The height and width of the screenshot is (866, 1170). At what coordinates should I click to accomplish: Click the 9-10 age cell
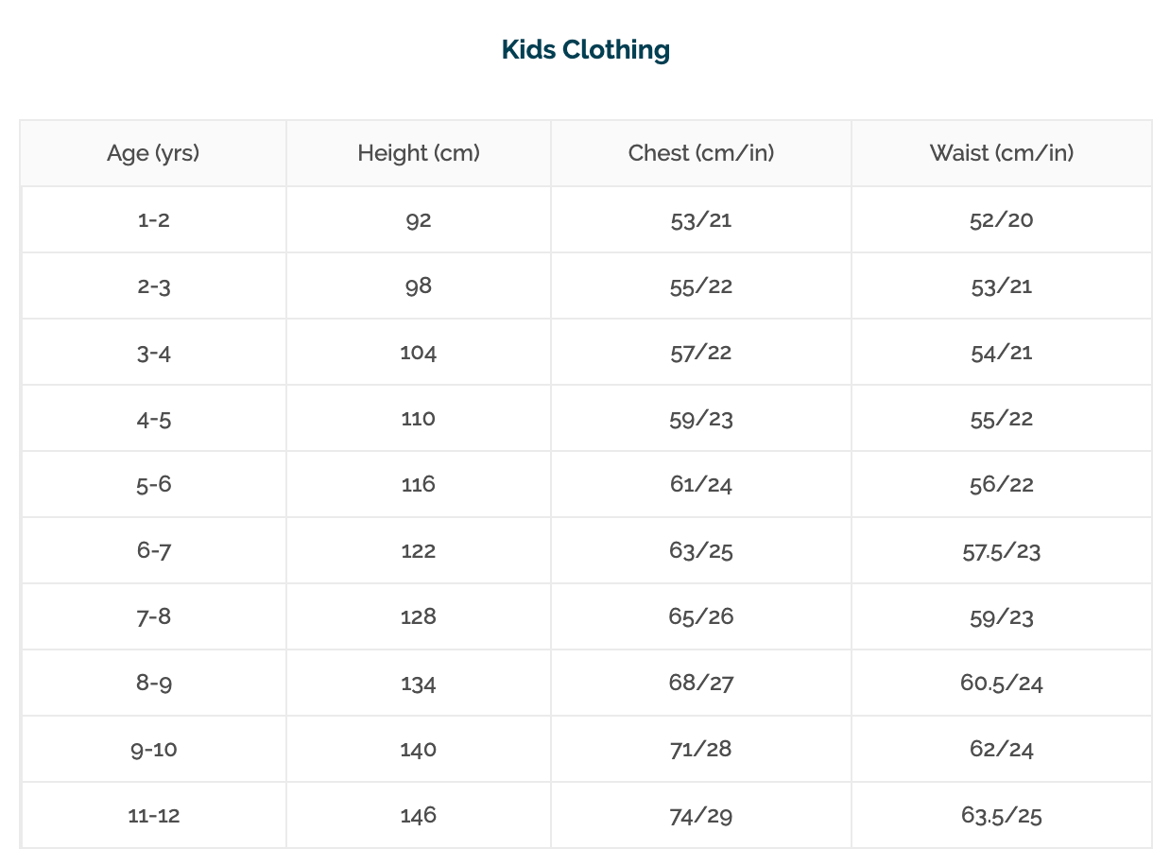(x=153, y=749)
